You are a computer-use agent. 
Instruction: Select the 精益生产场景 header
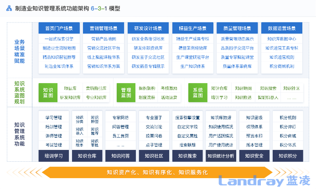192,28
